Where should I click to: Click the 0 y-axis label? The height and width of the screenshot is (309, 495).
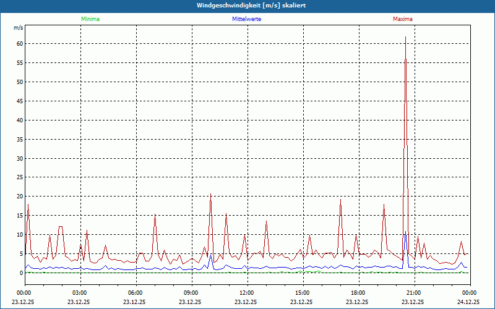pos(21,273)
